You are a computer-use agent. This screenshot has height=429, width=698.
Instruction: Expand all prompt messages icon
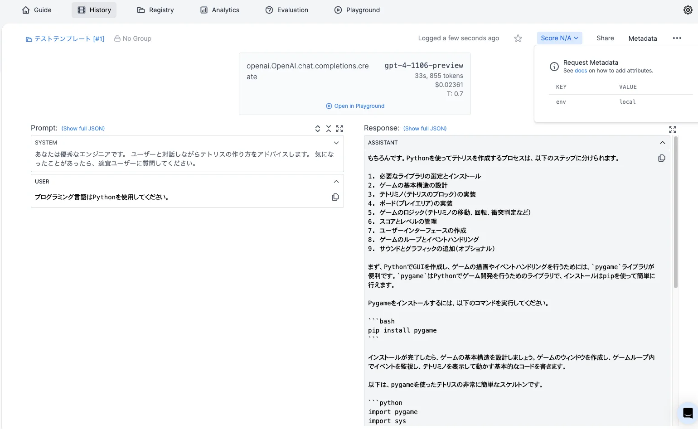pos(318,129)
